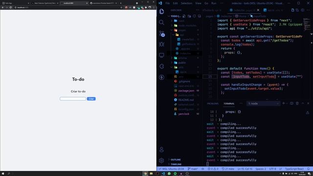Split the terminal panel
313x176 pixels.
click(291, 103)
